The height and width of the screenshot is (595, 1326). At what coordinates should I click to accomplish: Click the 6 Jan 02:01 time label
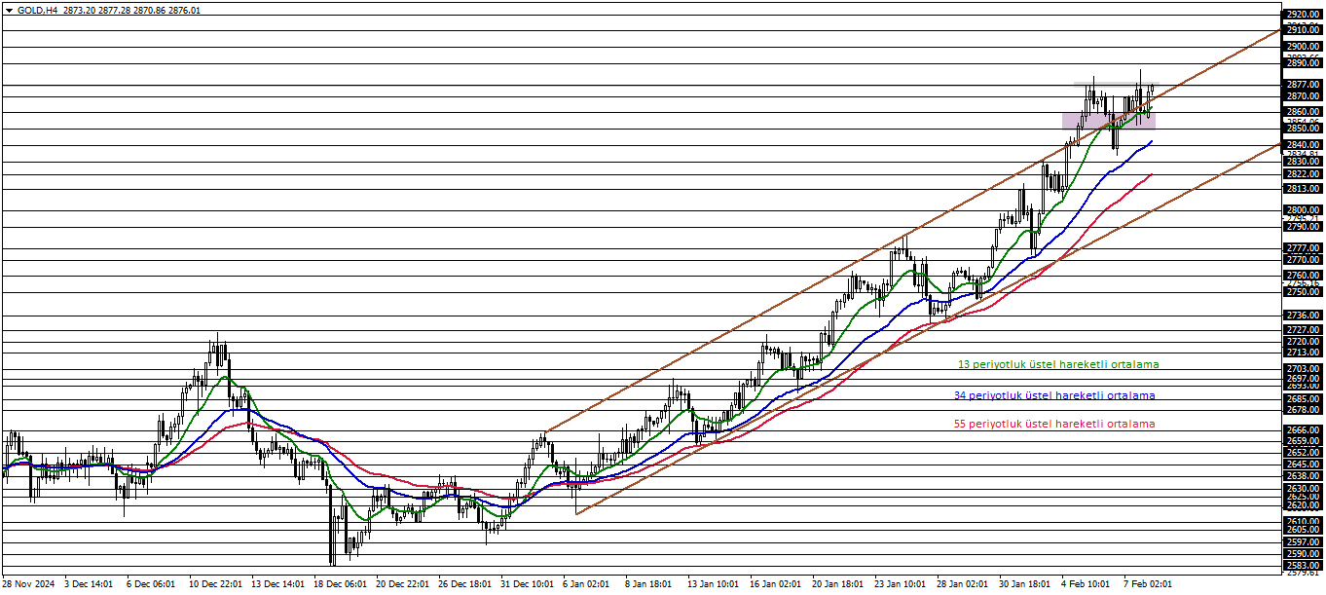point(587,584)
